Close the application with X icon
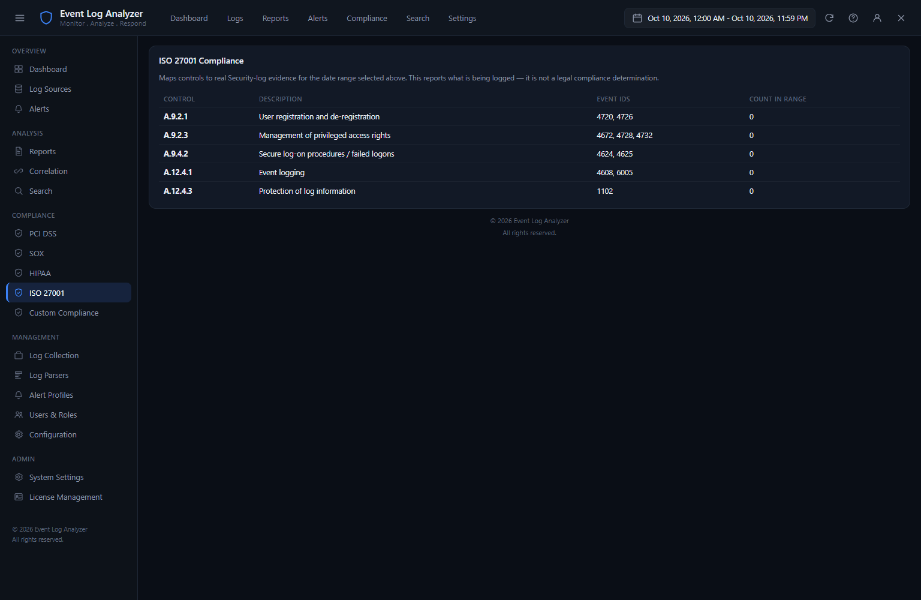Image resolution: width=921 pixels, height=600 pixels. [901, 18]
